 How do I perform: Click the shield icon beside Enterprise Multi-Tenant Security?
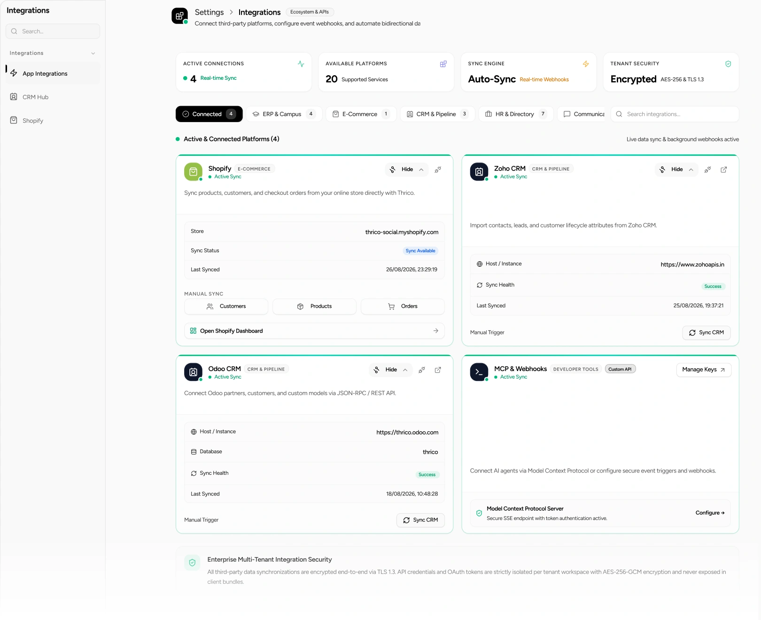coord(192,563)
